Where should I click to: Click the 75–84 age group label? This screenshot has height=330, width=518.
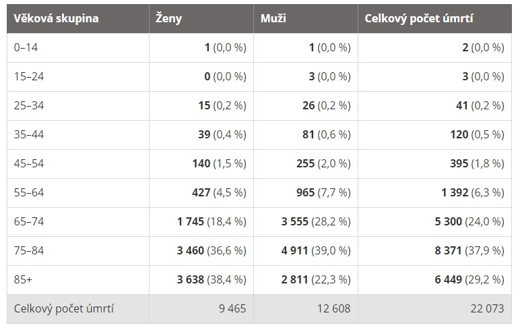(29, 250)
